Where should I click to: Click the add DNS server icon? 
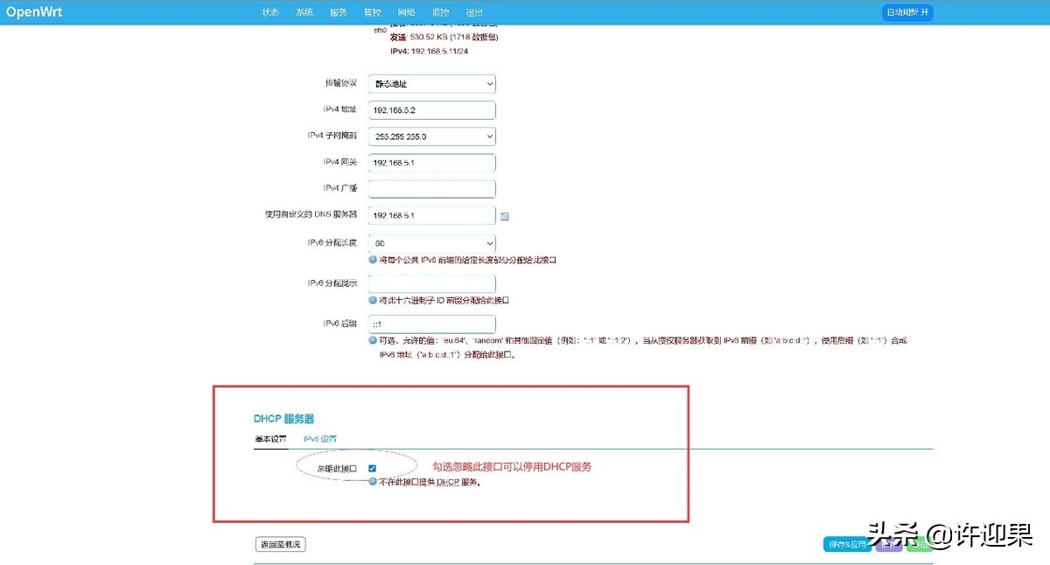click(x=505, y=214)
